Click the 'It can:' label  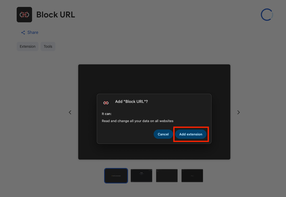106,114
